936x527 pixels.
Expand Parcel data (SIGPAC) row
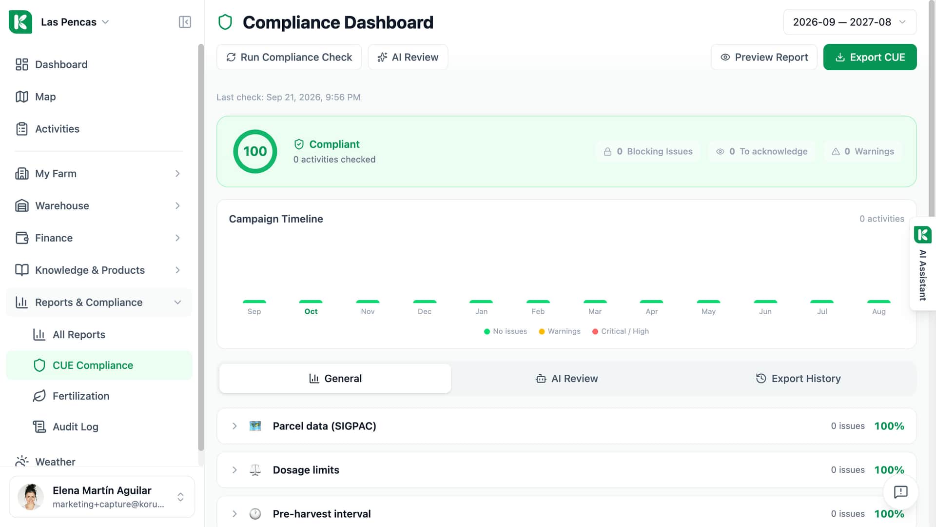coord(566,426)
